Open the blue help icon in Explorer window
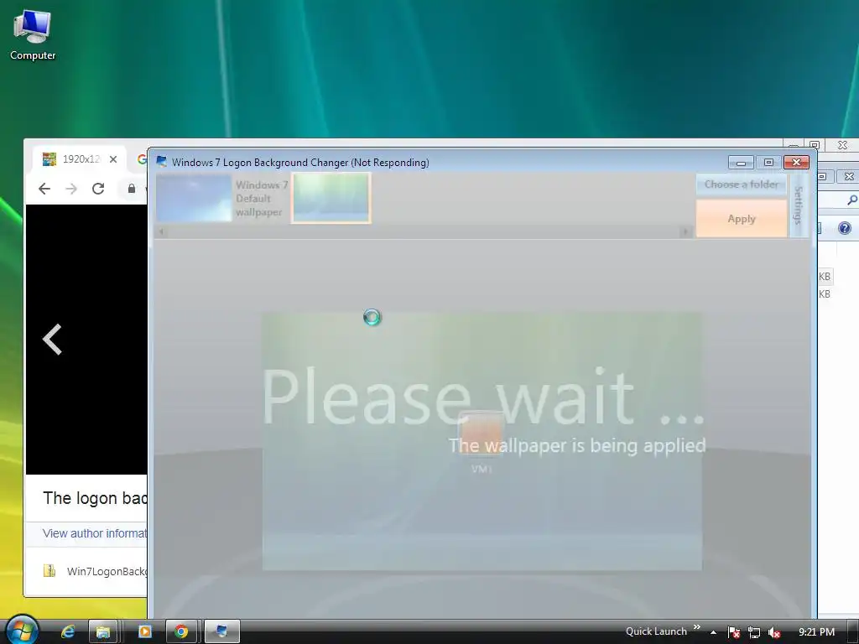The width and height of the screenshot is (859, 644). [844, 228]
